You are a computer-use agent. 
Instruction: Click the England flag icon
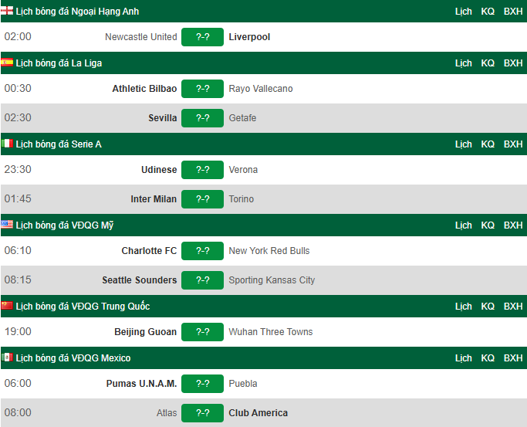[7, 11]
